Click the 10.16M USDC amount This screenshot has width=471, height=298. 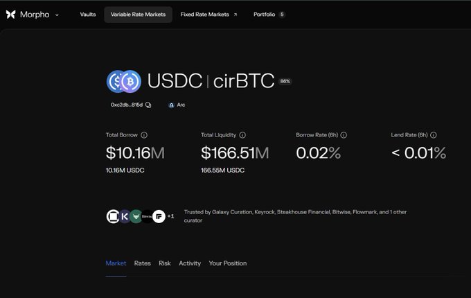point(125,170)
